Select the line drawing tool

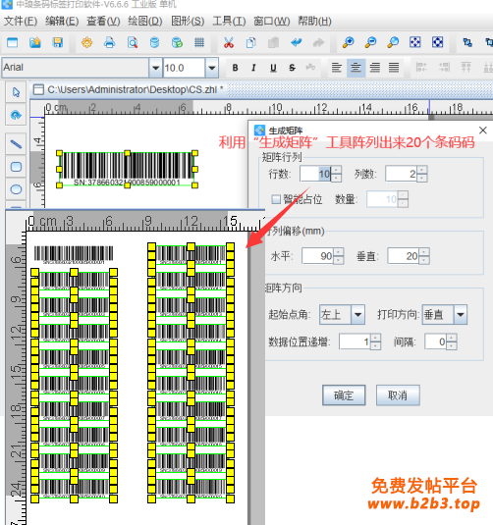(x=16, y=144)
